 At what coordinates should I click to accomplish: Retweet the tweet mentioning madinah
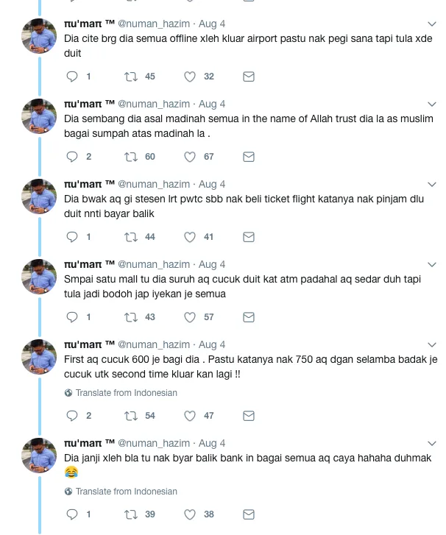pyautogui.click(x=132, y=157)
